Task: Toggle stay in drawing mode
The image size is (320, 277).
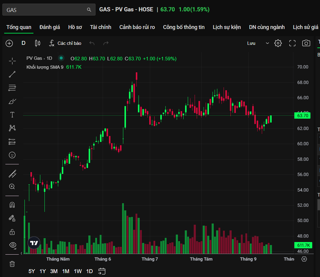Action: coord(12,218)
